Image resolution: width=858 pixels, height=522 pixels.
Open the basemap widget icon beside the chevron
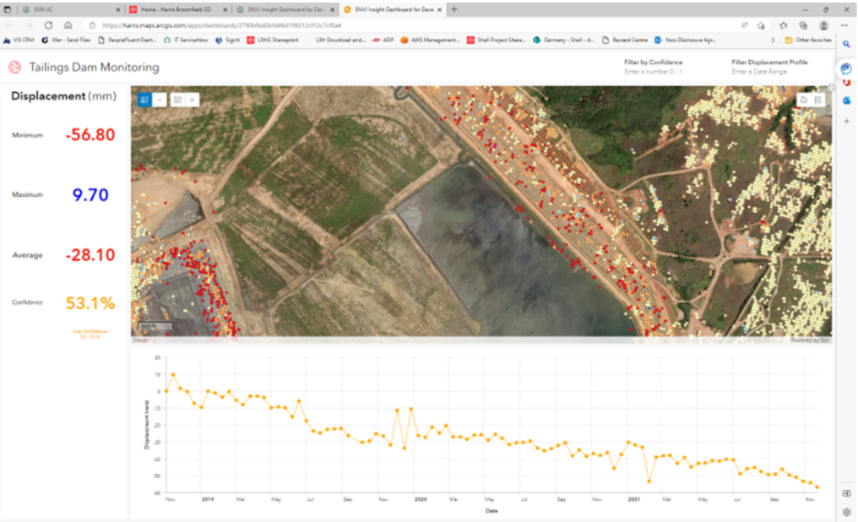(179, 100)
